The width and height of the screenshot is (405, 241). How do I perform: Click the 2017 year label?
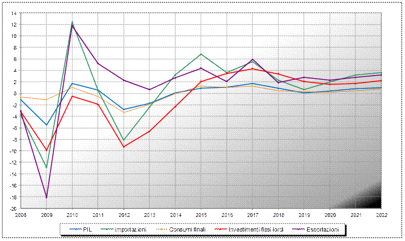(252, 215)
